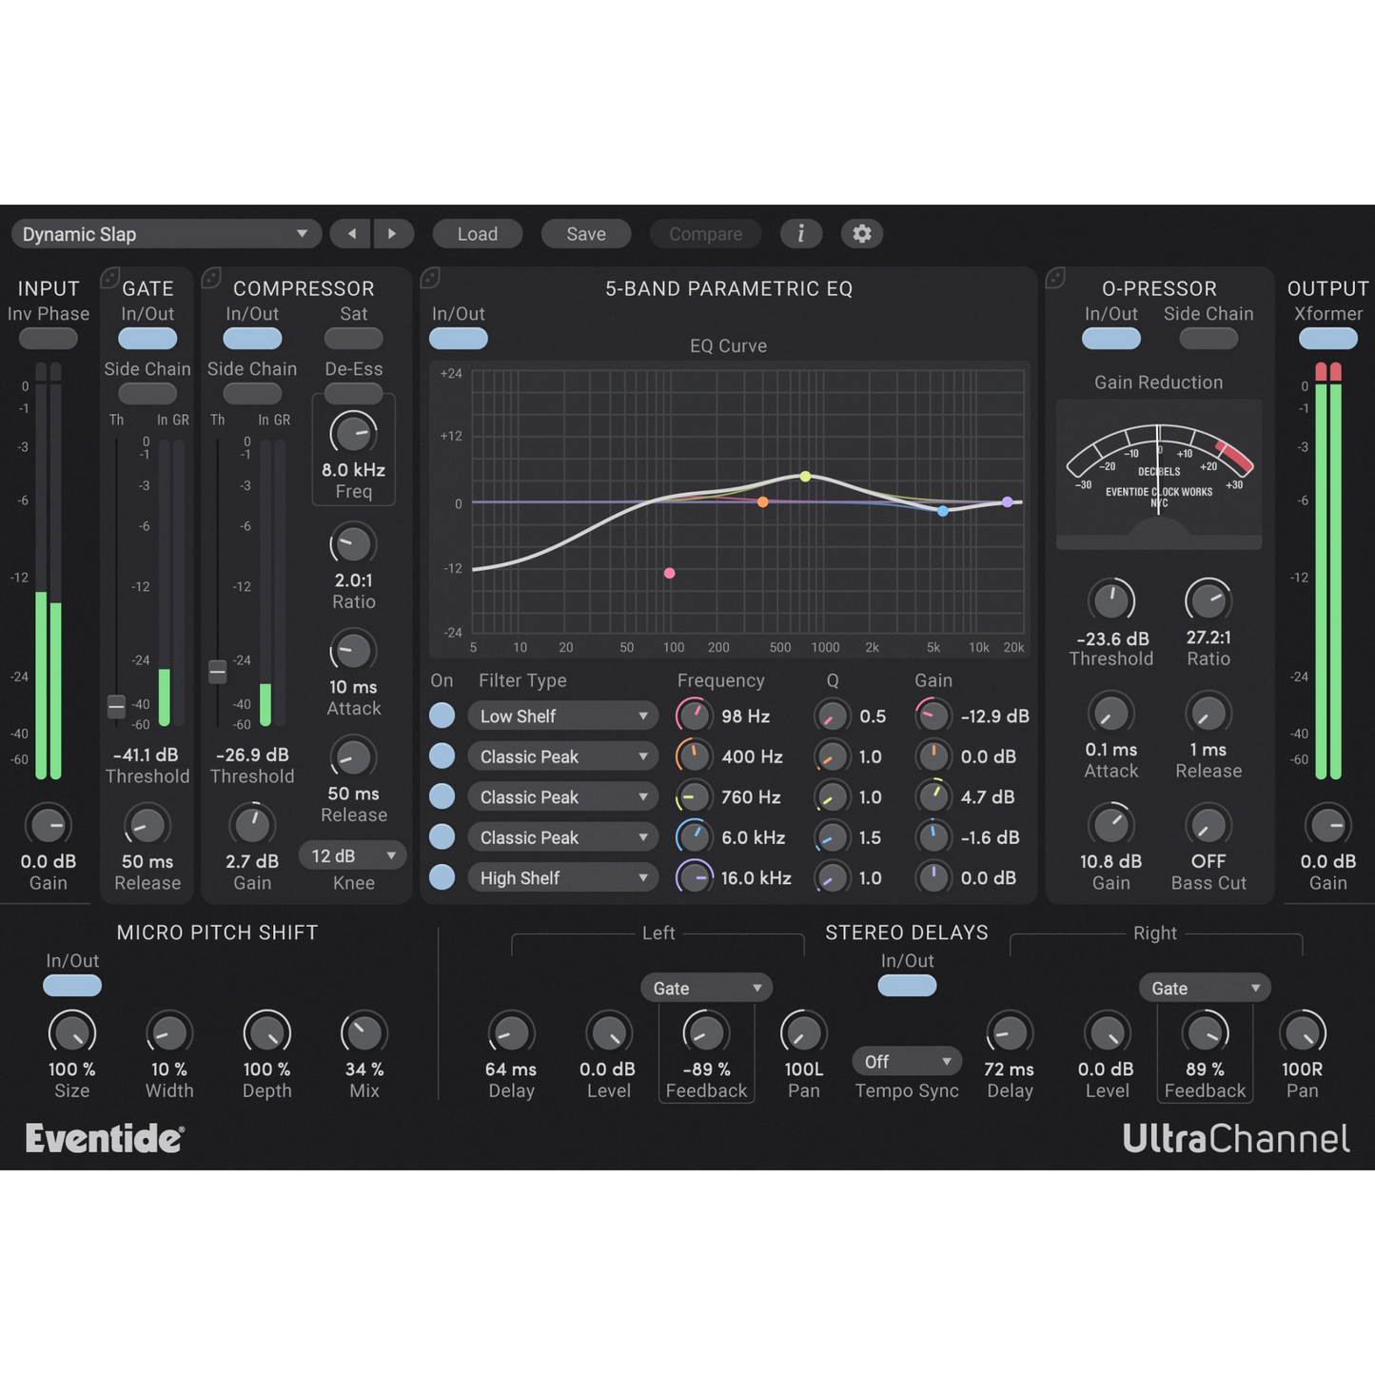Viewport: 1375px width, 1375px height.
Task: Open the High Shelf filter type dropdown
Action: pos(562,877)
